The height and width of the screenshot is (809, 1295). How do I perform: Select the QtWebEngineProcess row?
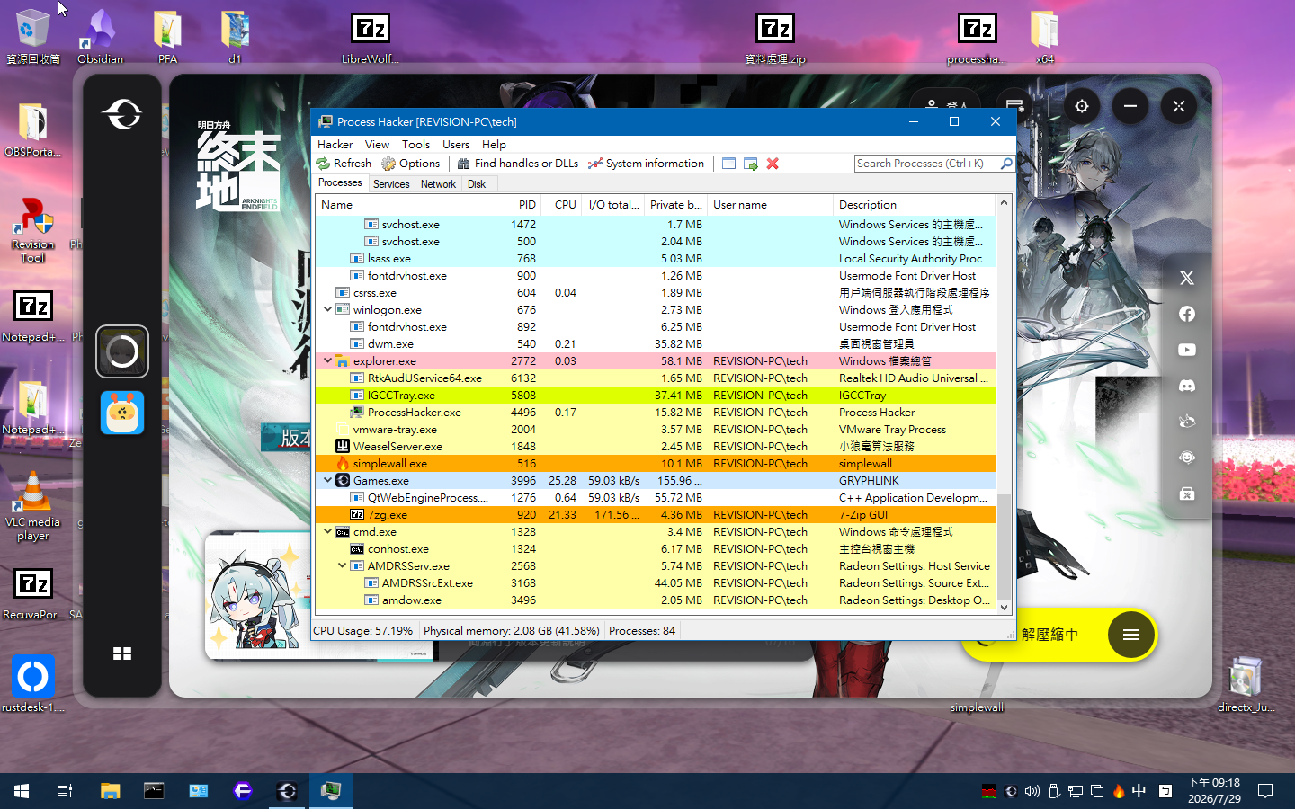656,498
